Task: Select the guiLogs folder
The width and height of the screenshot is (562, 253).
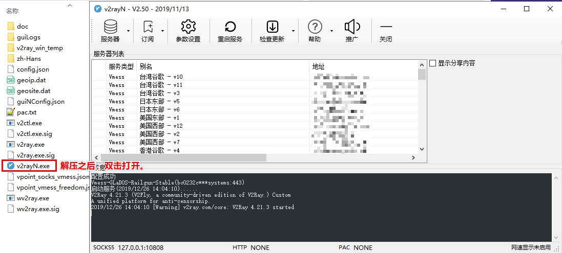Action: pos(24,37)
